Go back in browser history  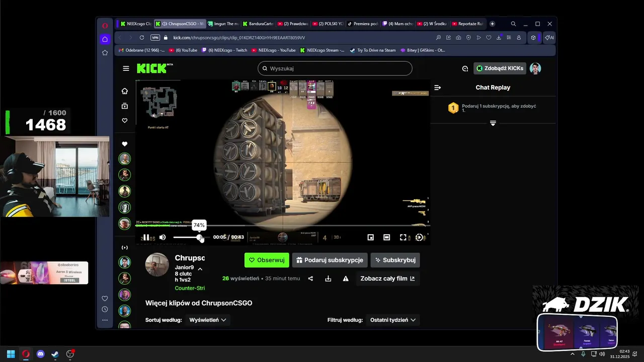click(x=120, y=38)
